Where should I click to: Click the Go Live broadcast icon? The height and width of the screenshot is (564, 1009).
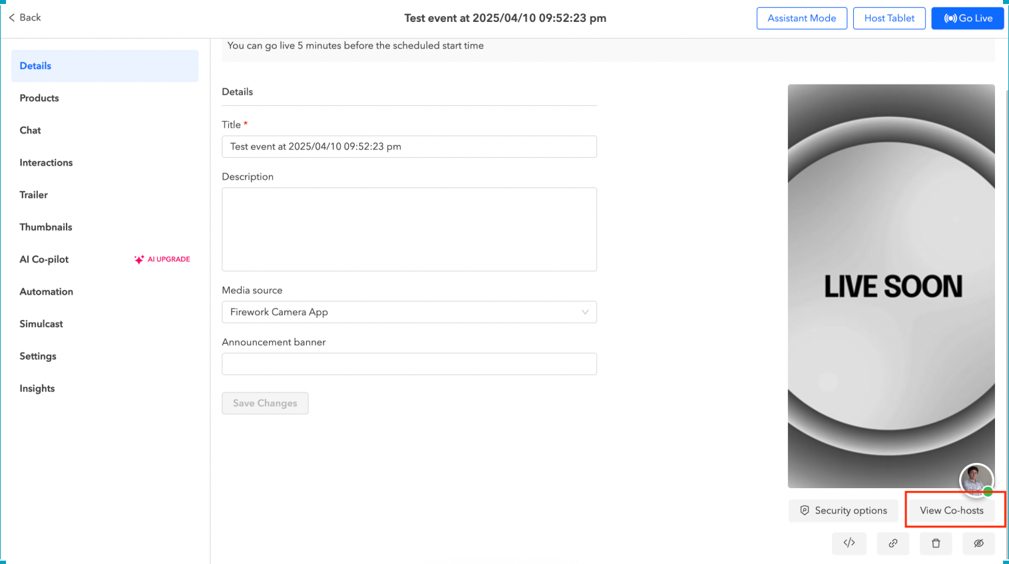[950, 18]
